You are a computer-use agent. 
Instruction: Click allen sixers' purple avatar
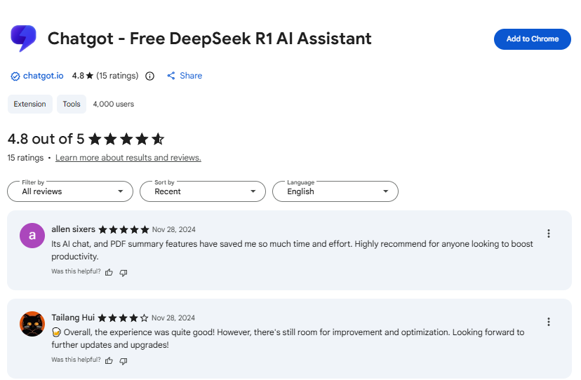[32, 235]
